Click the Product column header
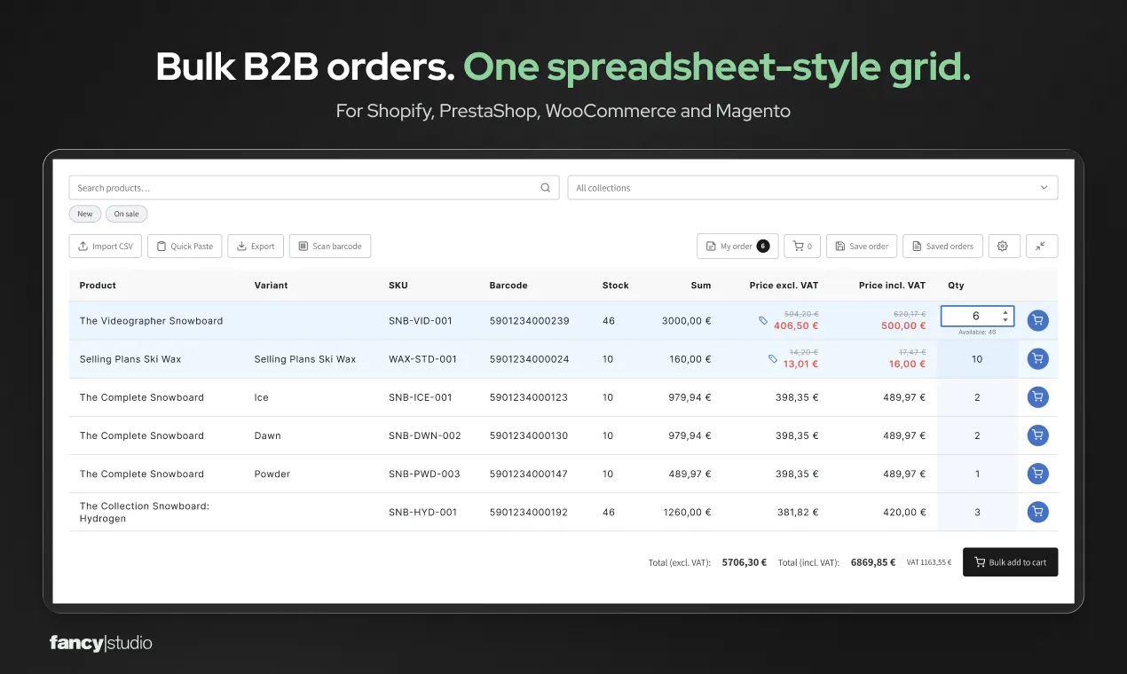Image resolution: width=1127 pixels, height=674 pixels. pyautogui.click(x=98, y=286)
